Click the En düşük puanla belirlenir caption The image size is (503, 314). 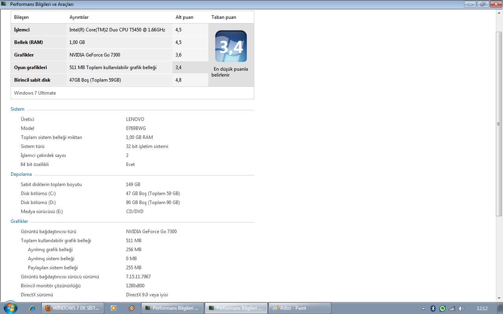click(230, 72)
